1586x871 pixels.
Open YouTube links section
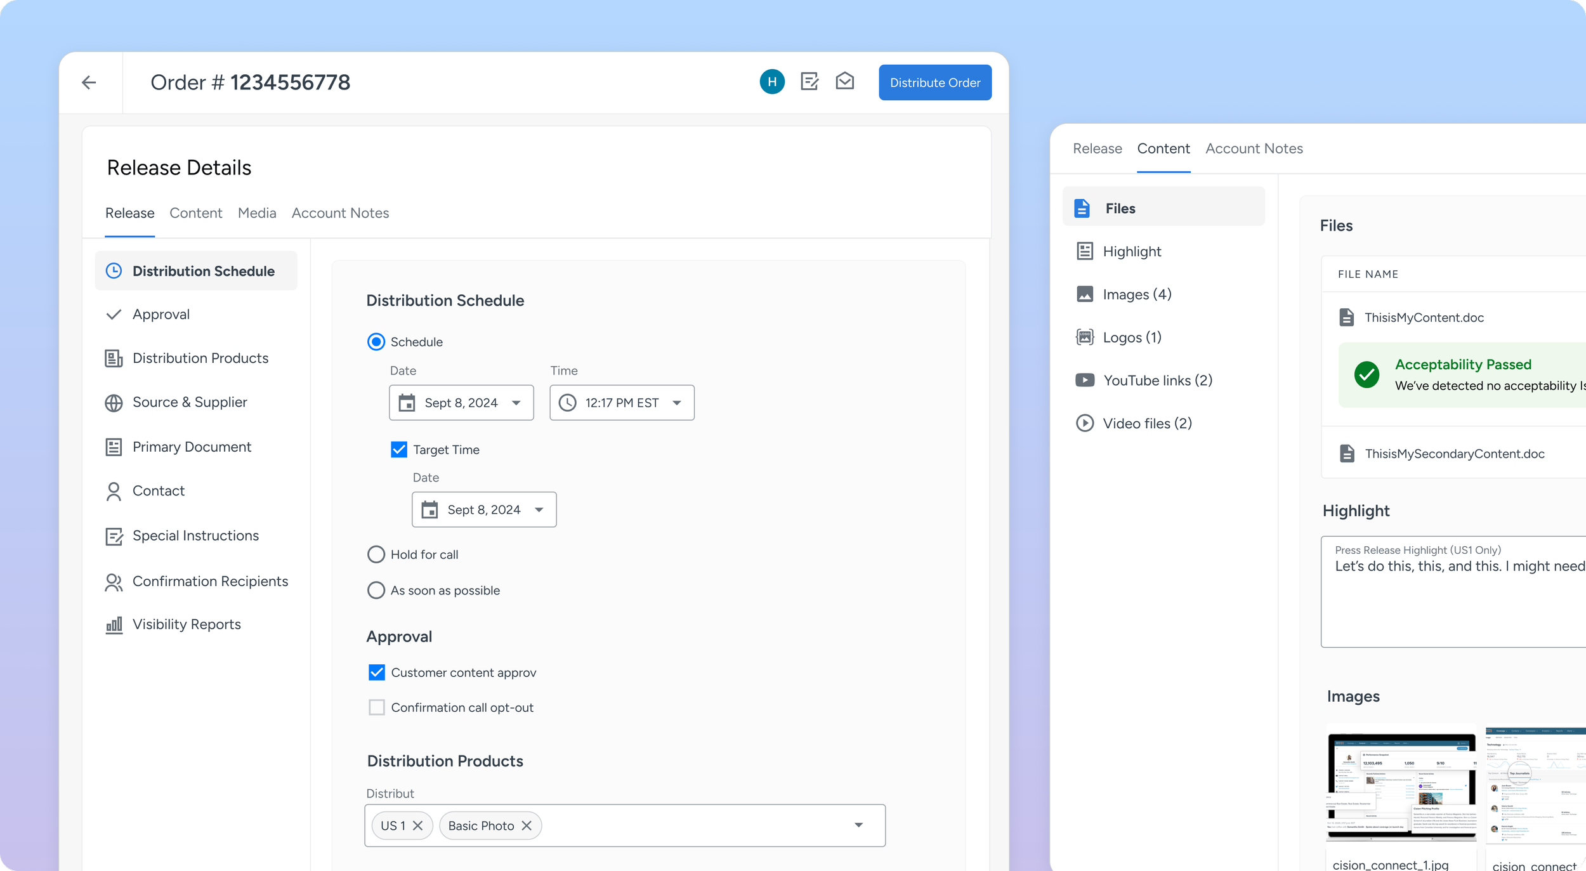point(1157,381)
